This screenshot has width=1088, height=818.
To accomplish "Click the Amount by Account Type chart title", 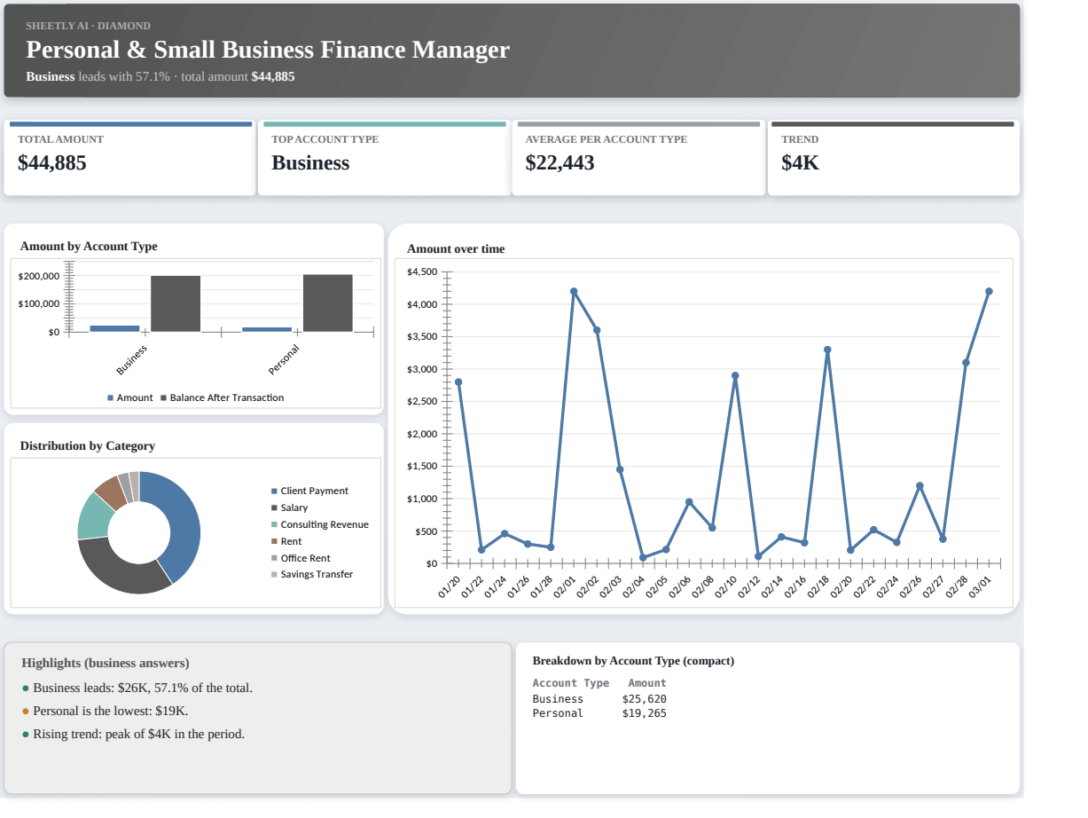I will tap(89, 247).
